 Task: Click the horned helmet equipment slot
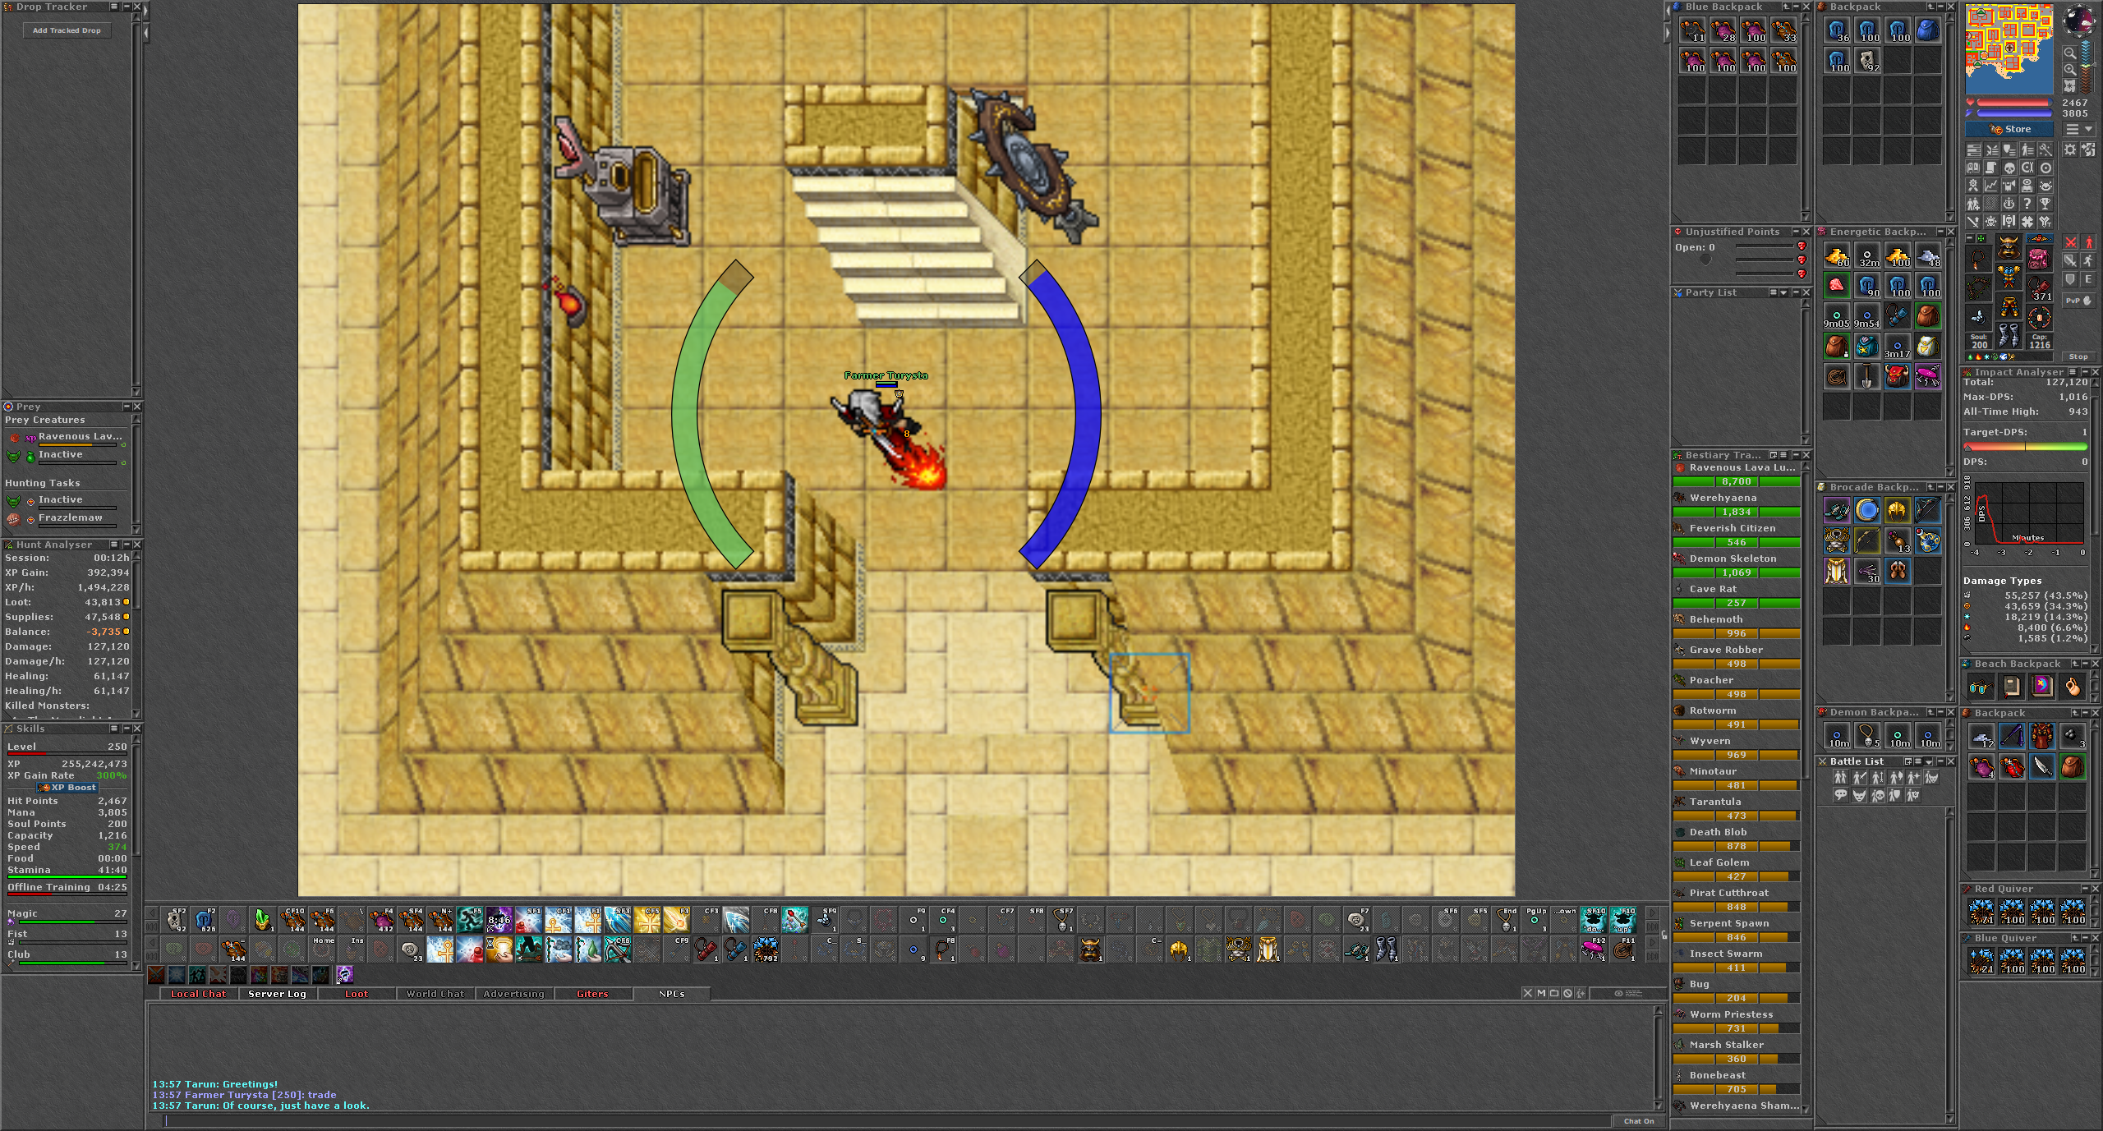tap(2009, 246)
